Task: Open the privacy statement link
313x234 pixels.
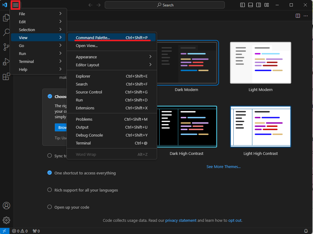Action: click(181, 221)
